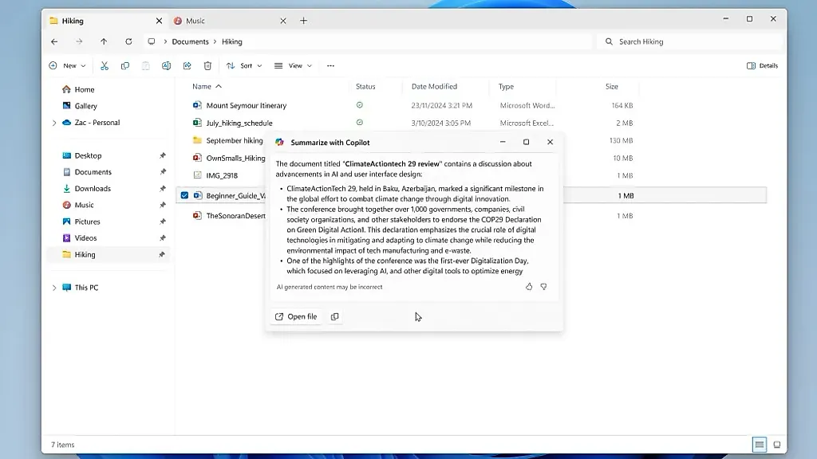This screenshot has height=459, width=817.
Task: Click the chevron before Documents in address bar
Action: [166, 41]
